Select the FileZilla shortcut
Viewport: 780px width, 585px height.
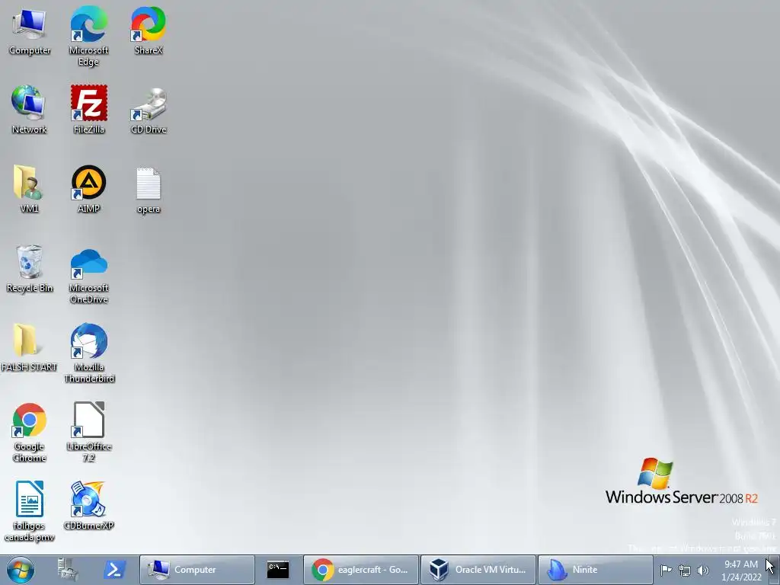(x=88, y=110)
